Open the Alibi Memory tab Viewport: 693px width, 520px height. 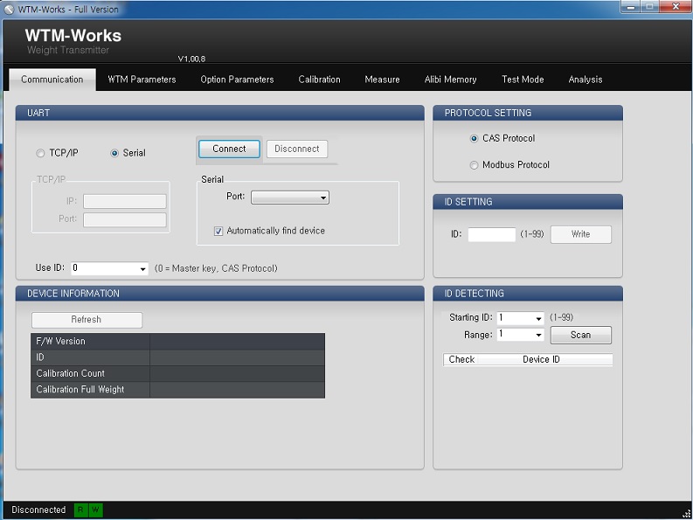coord(450,80)
